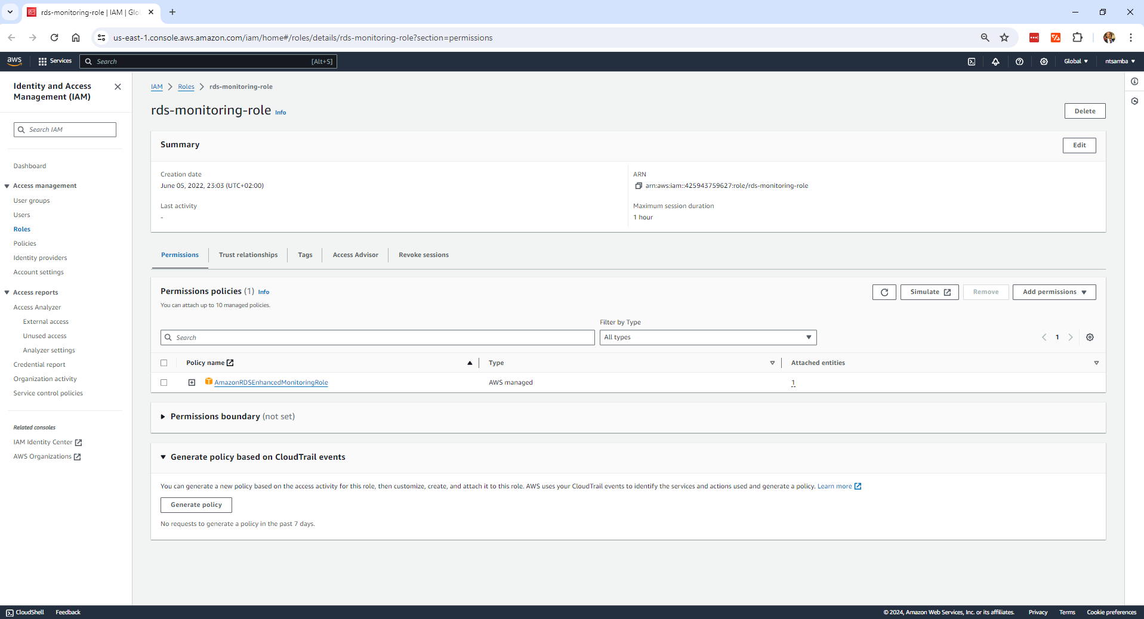Open AWS console settings gear icon
This screenshot has height=619, width=1144.
[x=1044, y=61]
